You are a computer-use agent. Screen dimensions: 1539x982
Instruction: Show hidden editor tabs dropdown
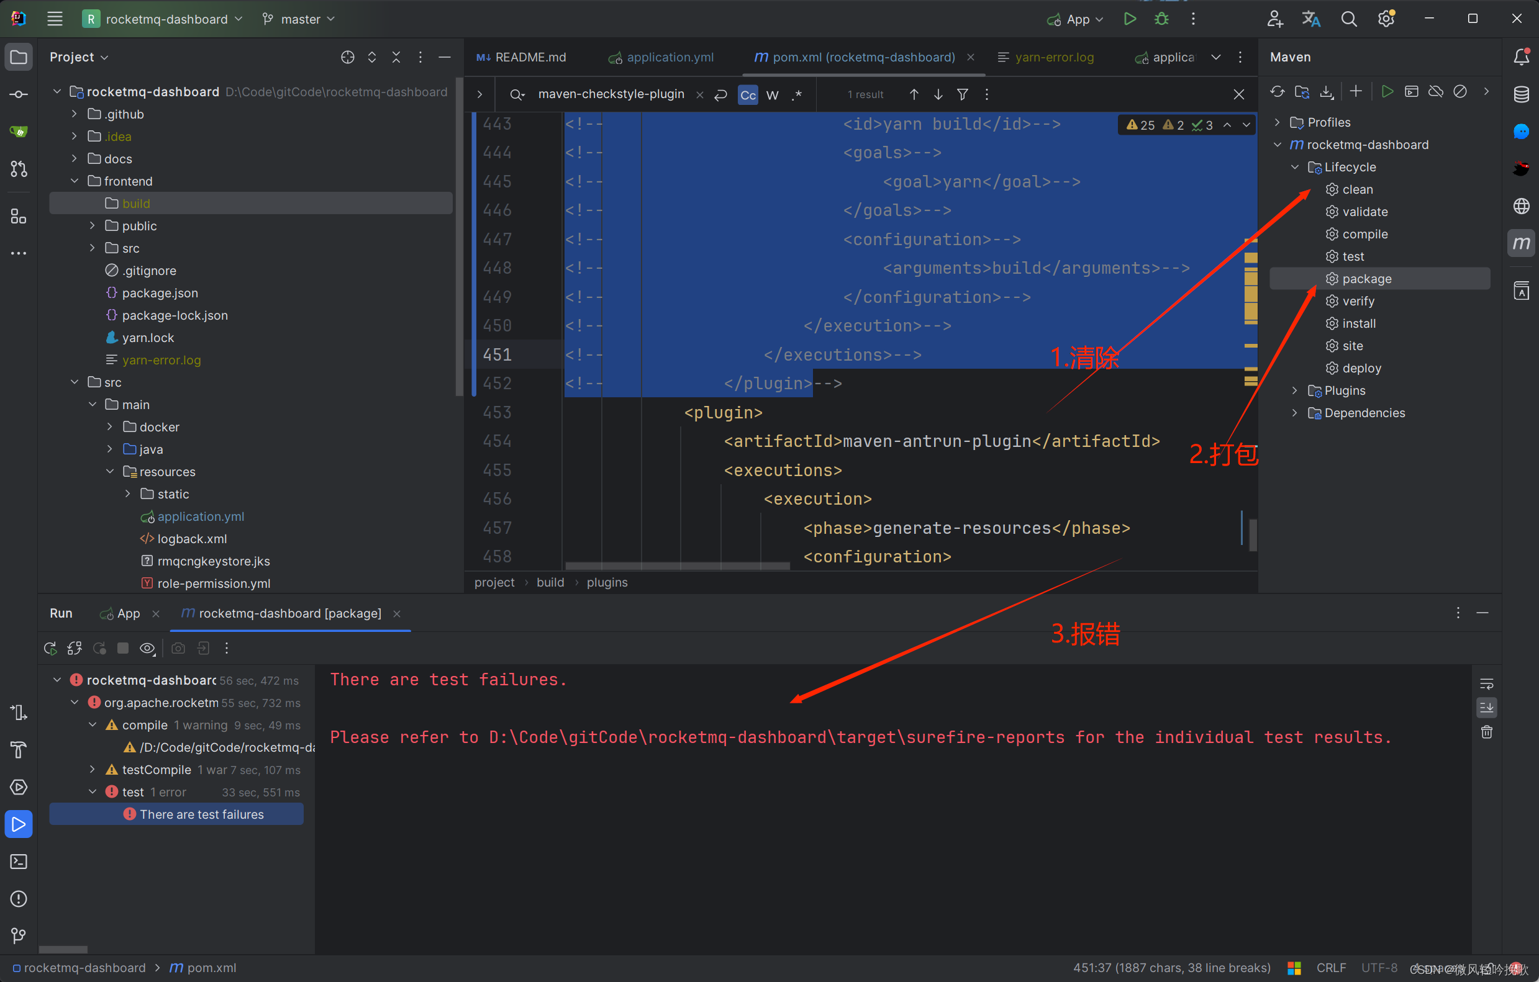1215,58
